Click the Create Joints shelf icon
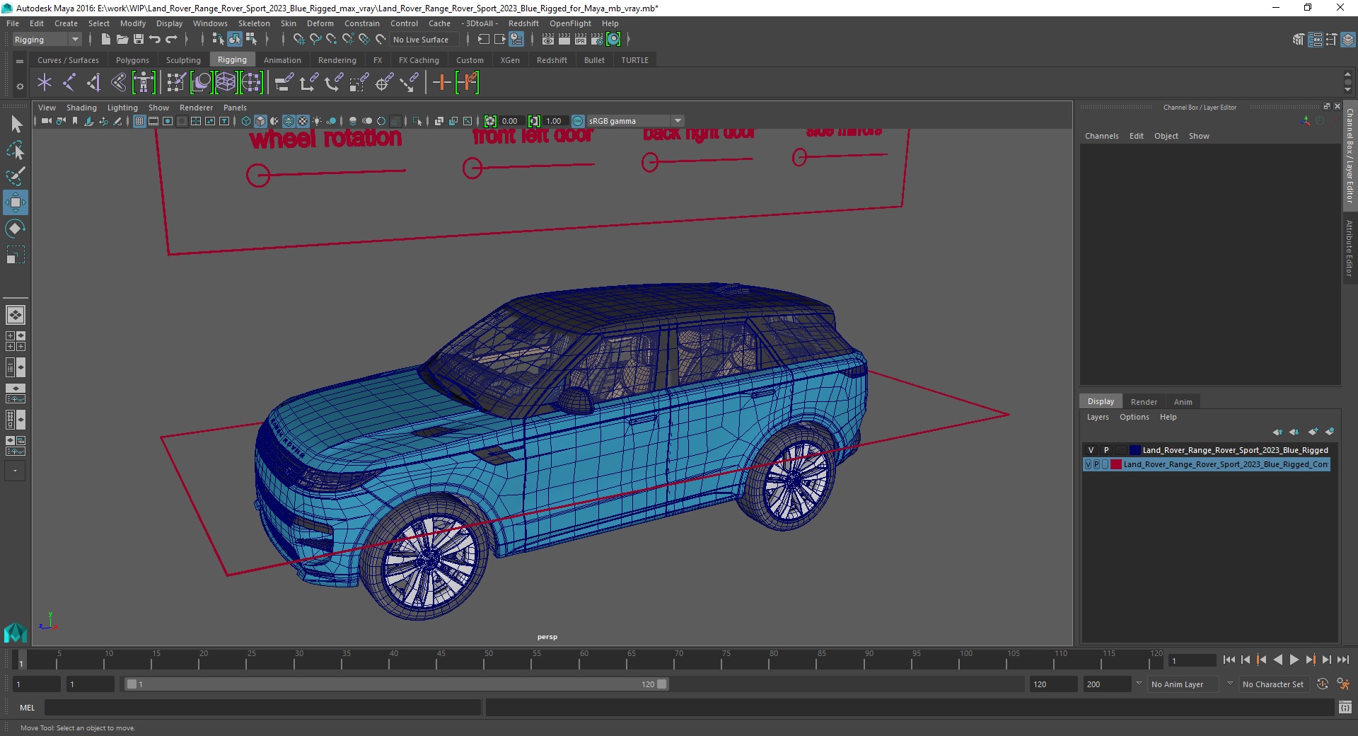Viewport: 1358px width, 736px height. coord(69,83)
